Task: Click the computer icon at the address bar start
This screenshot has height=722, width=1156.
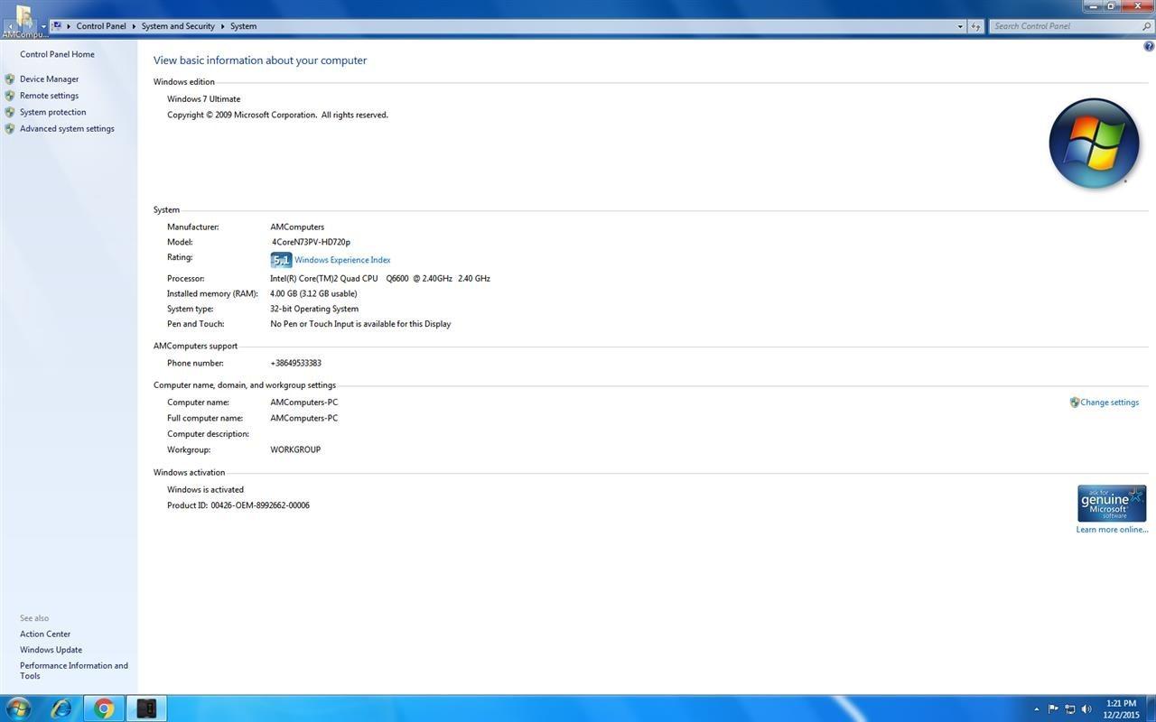Action: (57, 26)
